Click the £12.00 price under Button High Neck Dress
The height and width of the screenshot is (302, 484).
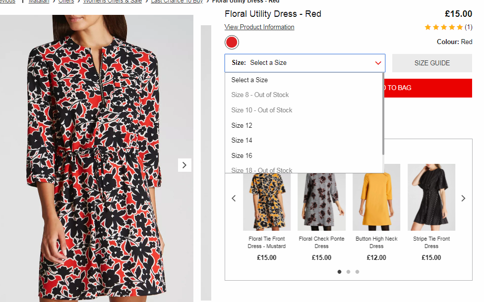point(376,257)
